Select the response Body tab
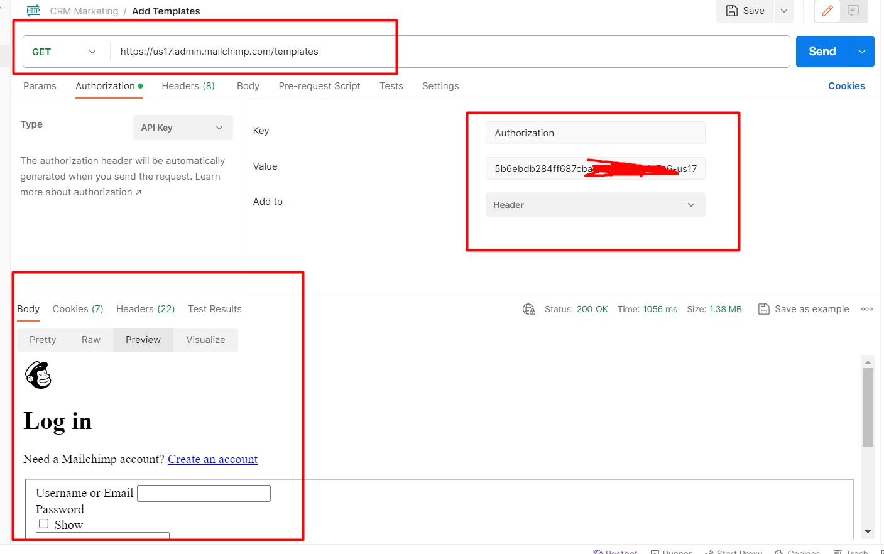The width and height of the screenshot is (884, 554). click(x=28, y=309)
